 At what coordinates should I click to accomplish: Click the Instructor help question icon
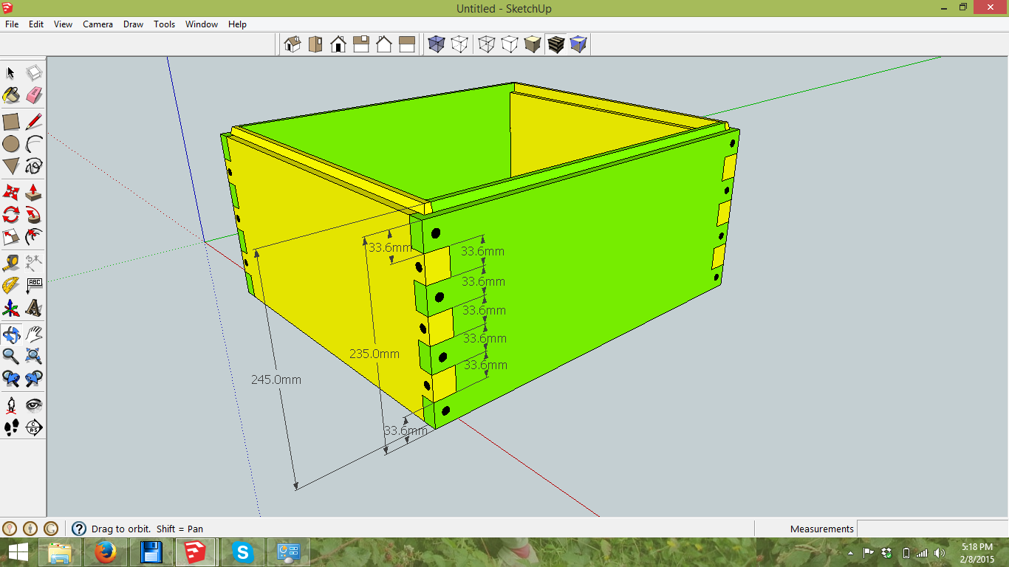point(79,529)
